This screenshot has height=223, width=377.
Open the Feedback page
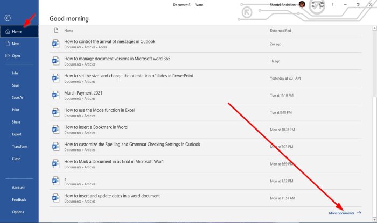point(19,199)
